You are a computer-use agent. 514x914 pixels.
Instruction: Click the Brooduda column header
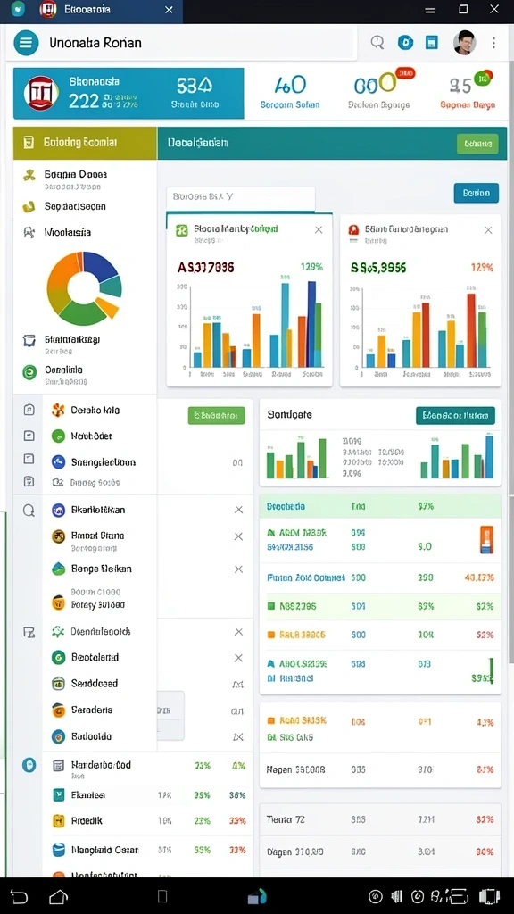(286, 507)
